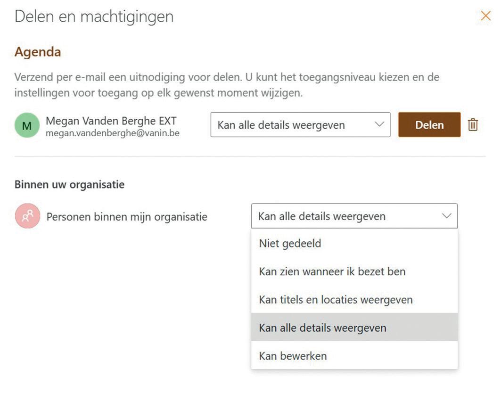Viewport: 501px width, 402px height.
Task: Open Megan's access level combo box
Action: point(300,125)
